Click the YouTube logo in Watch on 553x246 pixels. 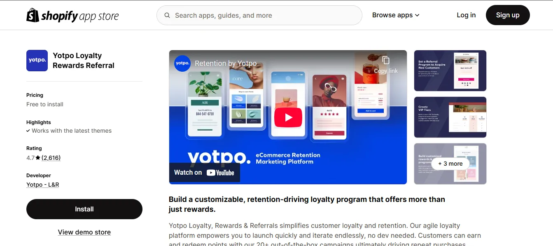pos(220,173)
